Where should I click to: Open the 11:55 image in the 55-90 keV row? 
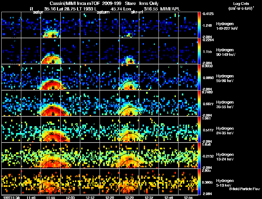51,77
